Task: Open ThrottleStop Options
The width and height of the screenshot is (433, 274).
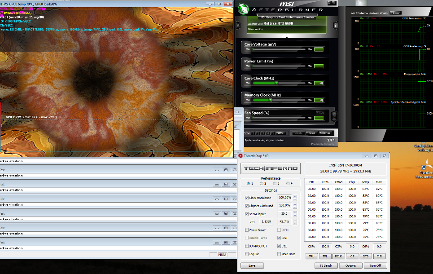Action: (x=350, y=265)
